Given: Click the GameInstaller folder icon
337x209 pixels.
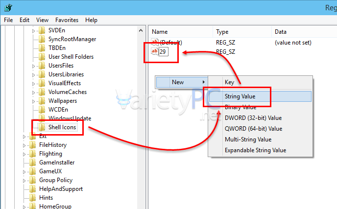Looking at the screenshot, I should (x=32, y=163).
